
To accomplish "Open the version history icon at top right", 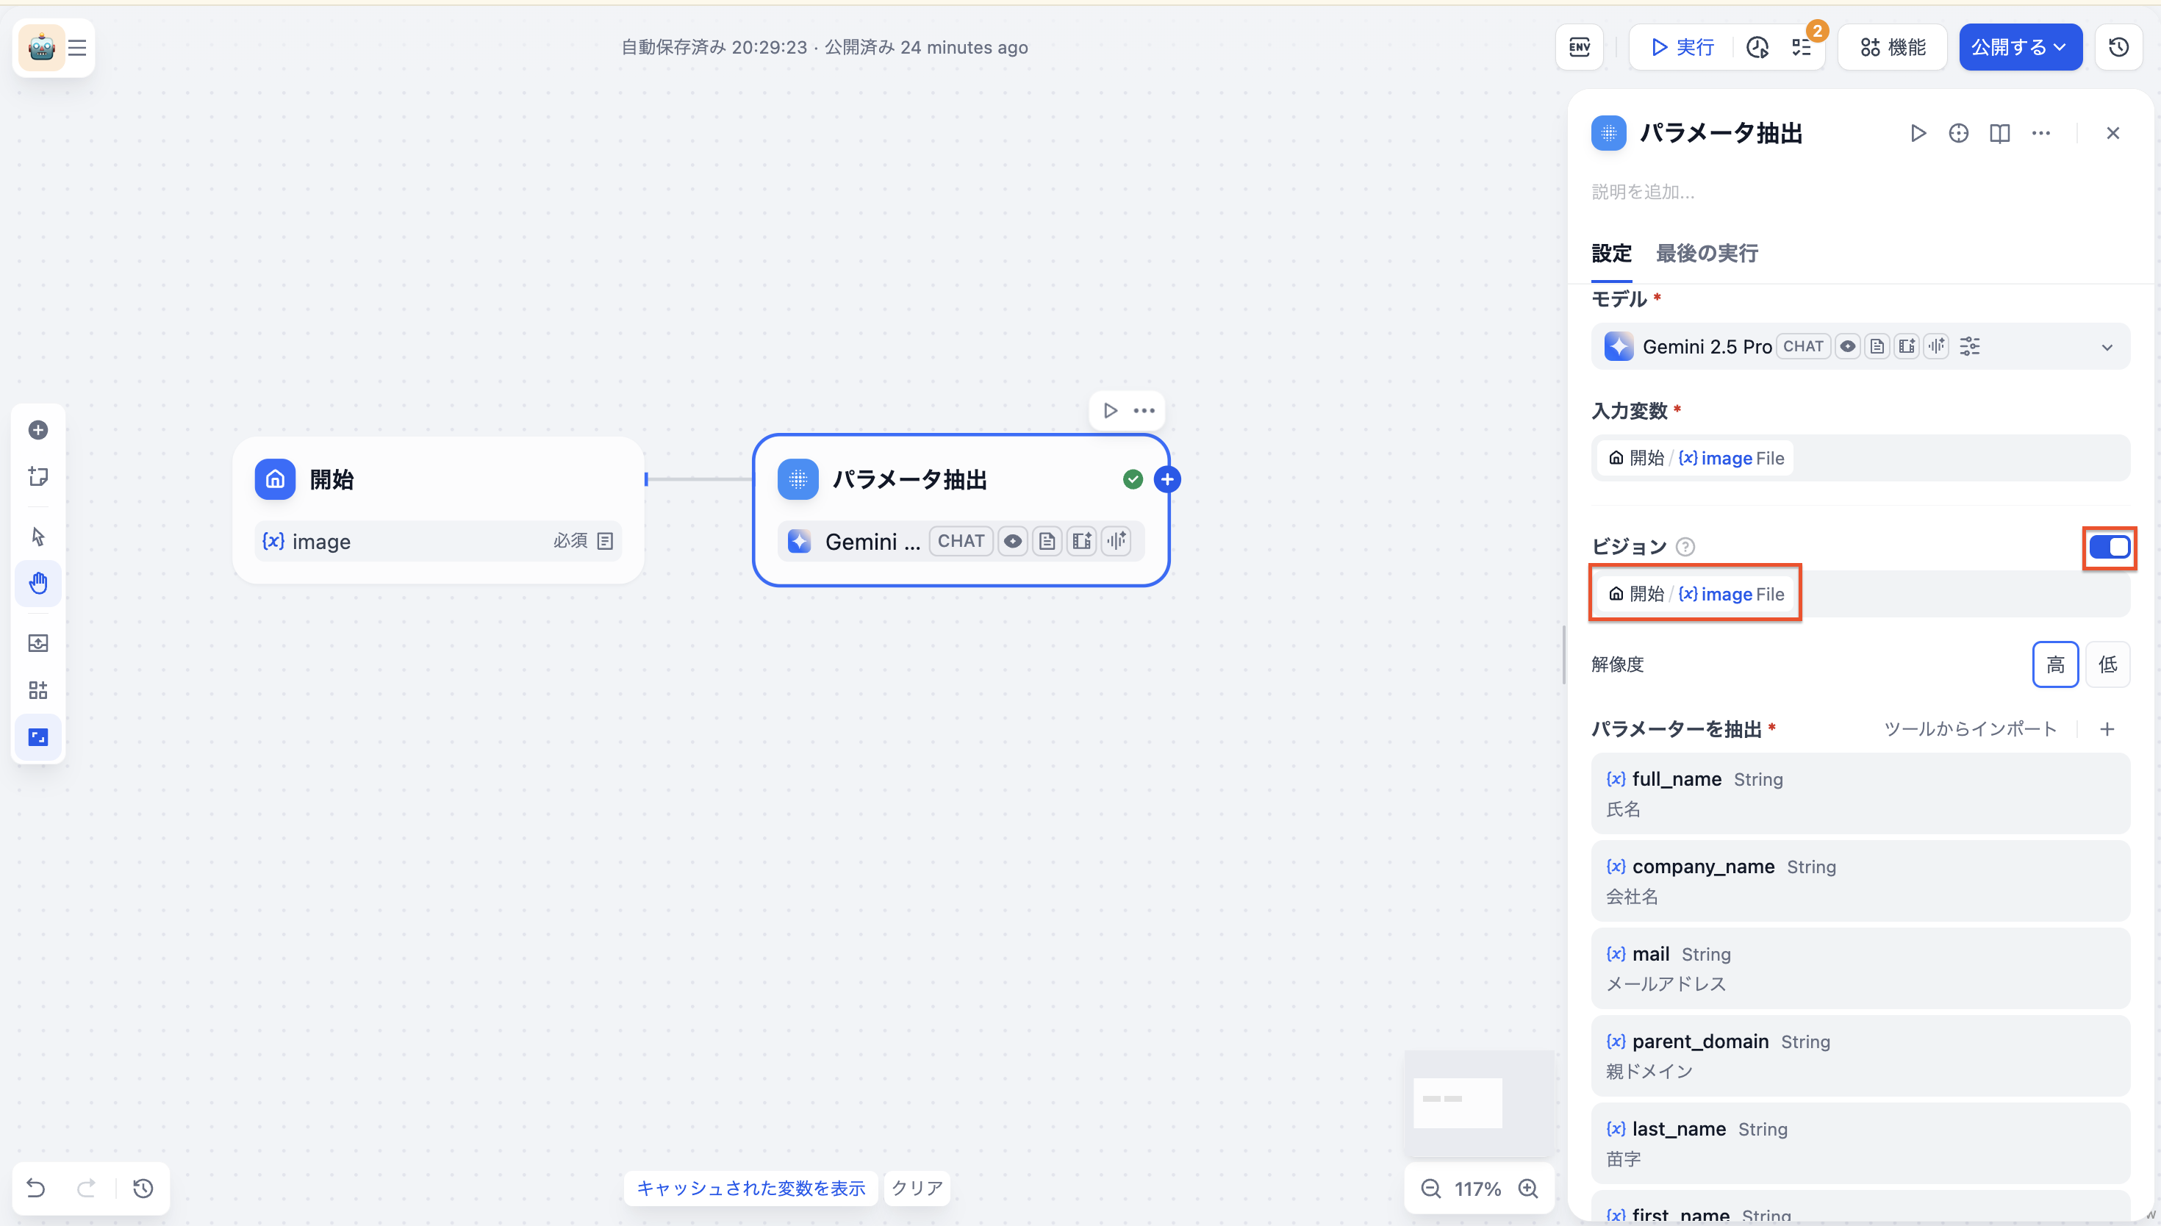I will 2118,47.
